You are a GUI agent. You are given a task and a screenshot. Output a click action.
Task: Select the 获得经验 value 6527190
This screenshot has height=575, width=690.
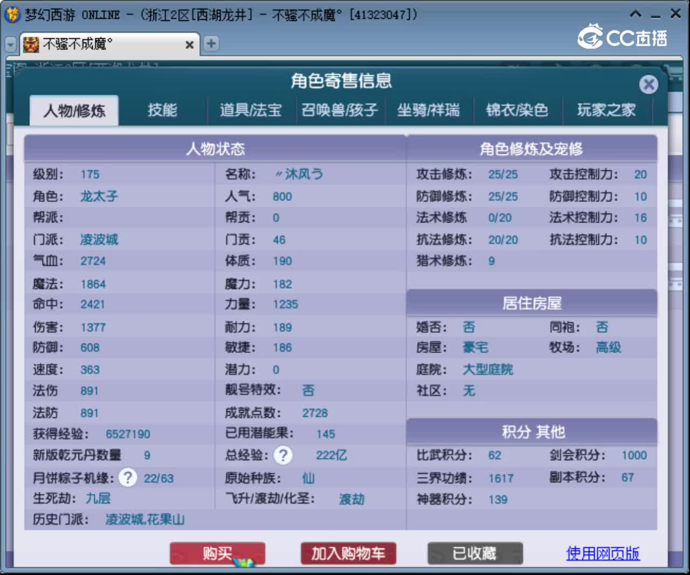click(x=128, y=434)
